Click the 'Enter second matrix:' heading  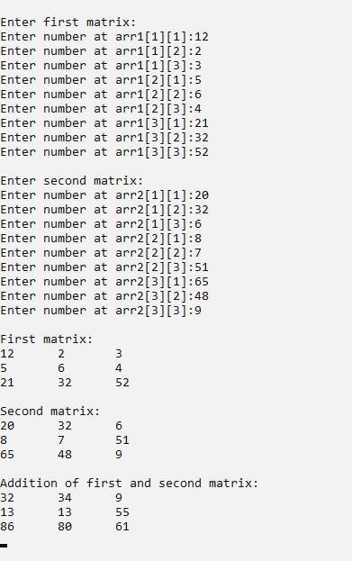tap(71, 181)
